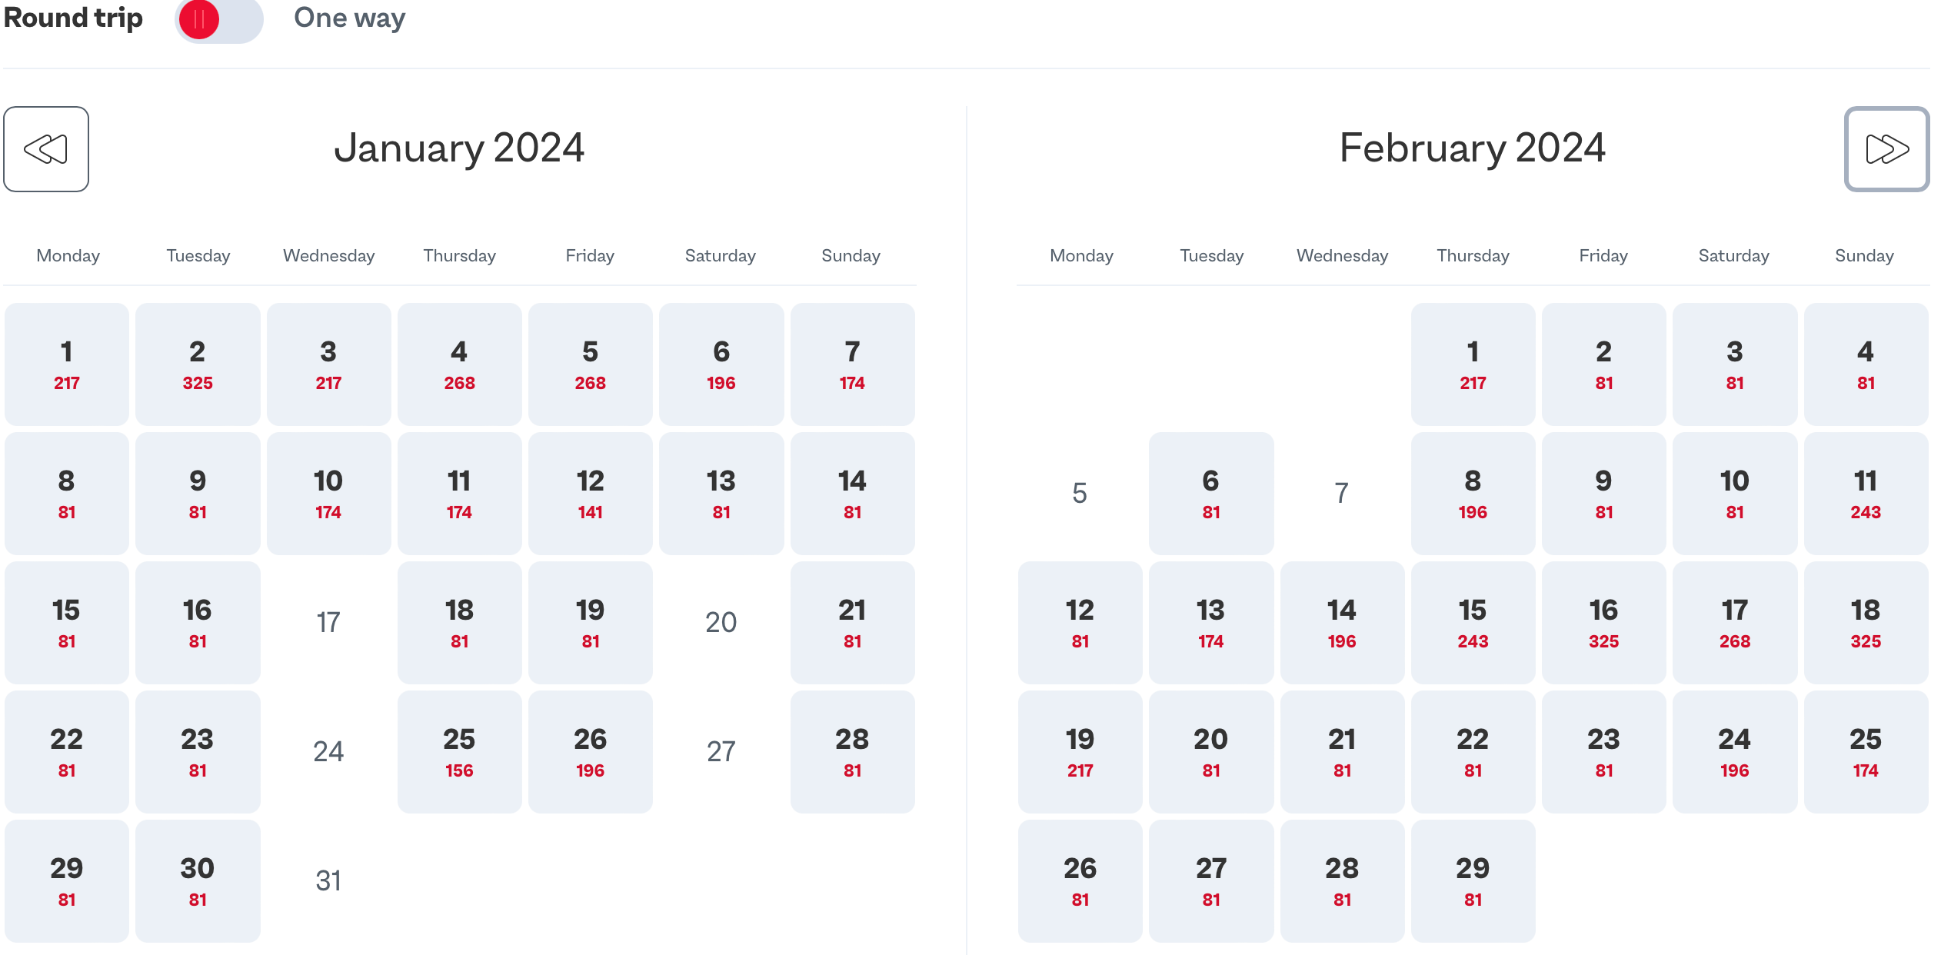Choose February 6 with fare 81

[x=1211, y=494]
